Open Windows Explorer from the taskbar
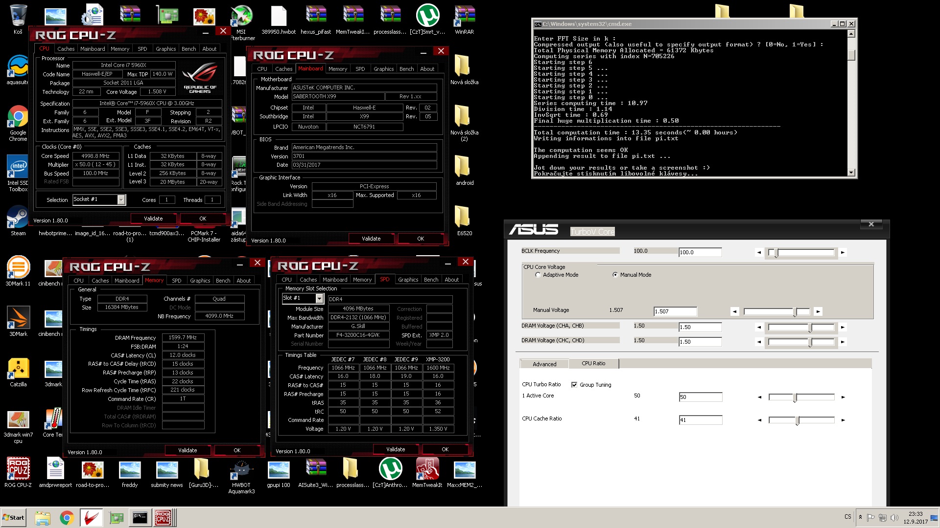The width and height of the screenshot is (940, 528). click(43, 518)
